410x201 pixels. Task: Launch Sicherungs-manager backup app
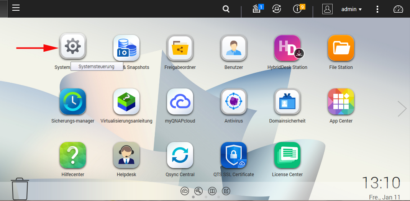click(73, 101)
